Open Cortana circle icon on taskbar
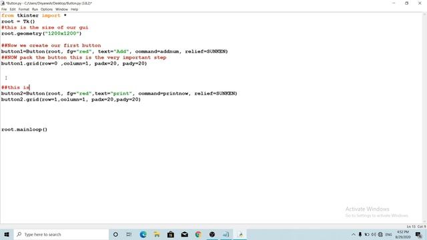 click(x=115, y=234)
